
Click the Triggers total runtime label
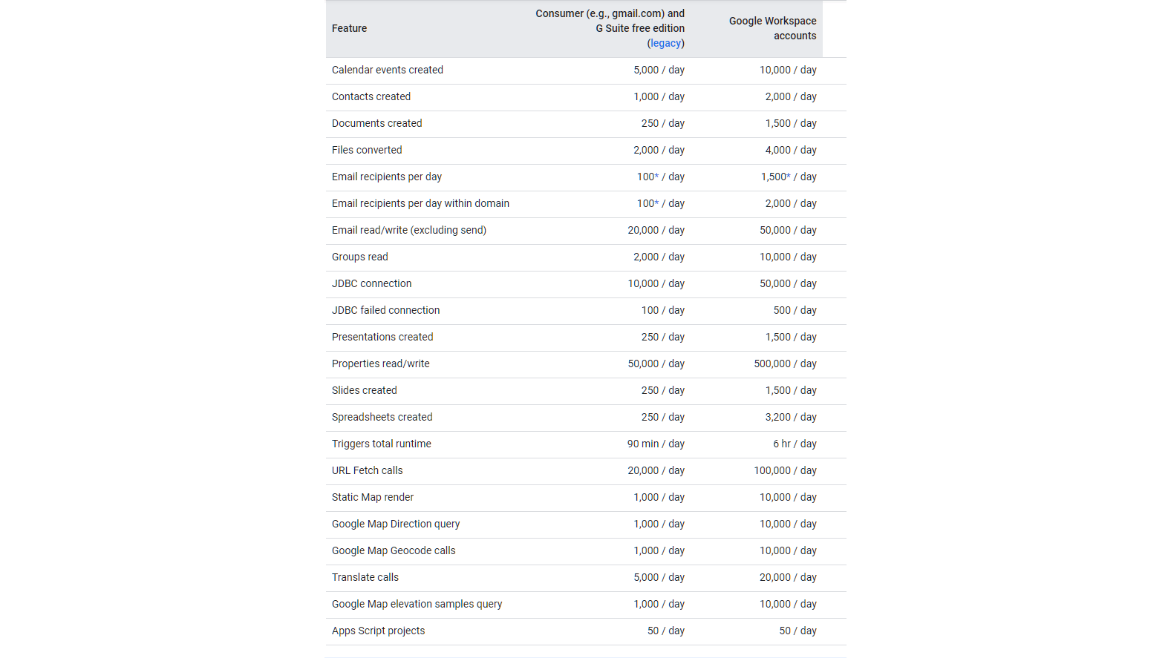381,444
